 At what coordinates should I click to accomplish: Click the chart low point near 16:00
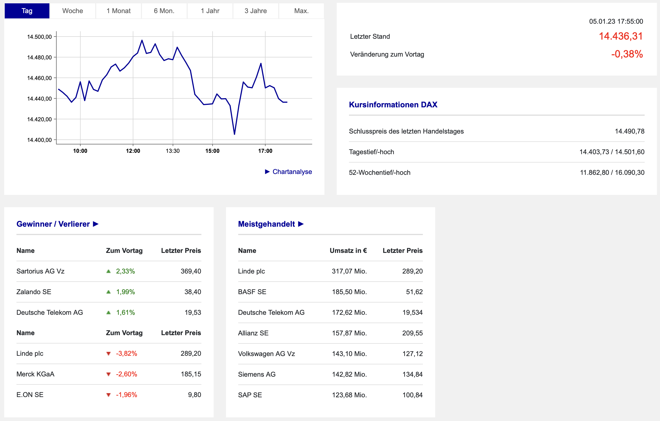(234, 134)
